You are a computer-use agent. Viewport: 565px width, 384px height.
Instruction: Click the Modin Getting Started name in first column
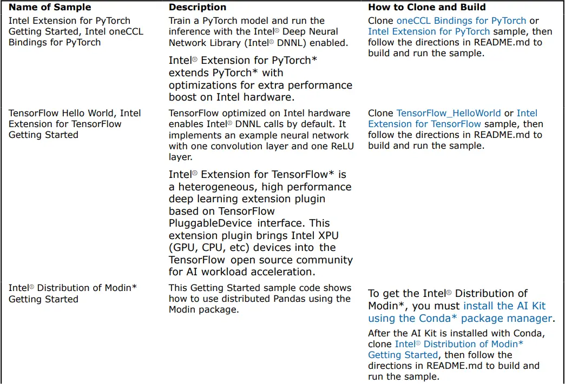coord(73,293)
